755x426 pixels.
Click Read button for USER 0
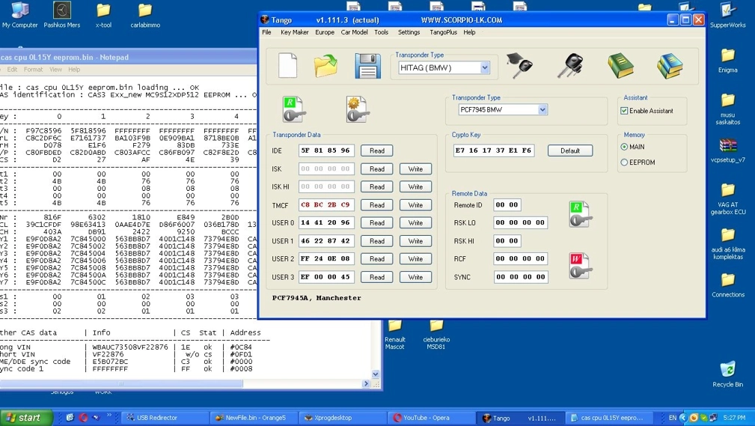(x=377, y=223)
